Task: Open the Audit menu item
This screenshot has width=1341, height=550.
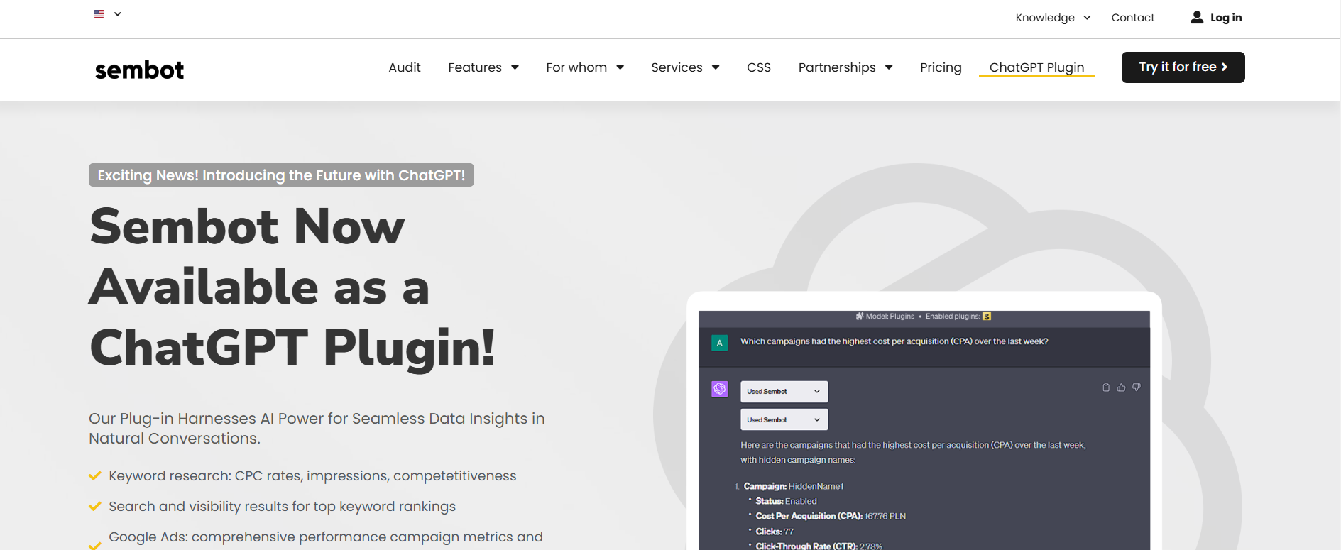Action: click(405, 67)
